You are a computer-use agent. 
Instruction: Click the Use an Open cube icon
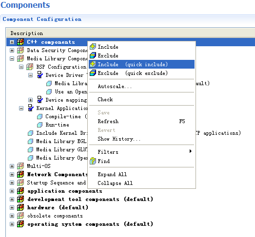pos(49,91)
